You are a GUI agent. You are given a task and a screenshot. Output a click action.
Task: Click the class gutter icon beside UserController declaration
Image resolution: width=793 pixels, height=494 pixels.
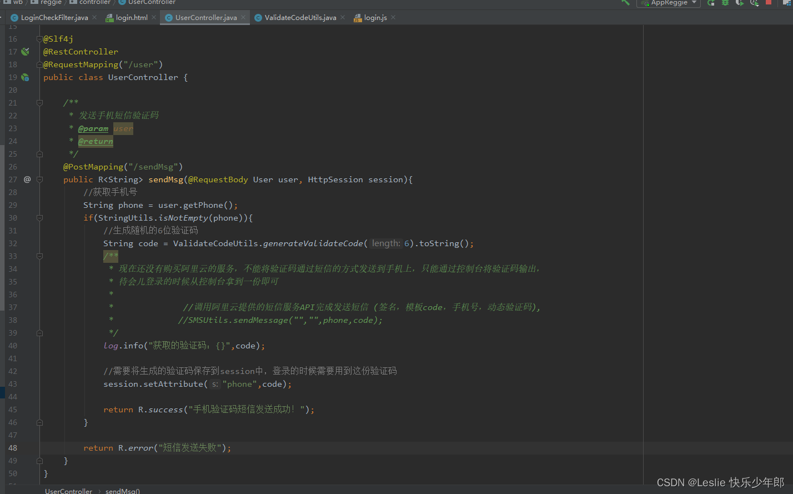[x=25, y=77]
